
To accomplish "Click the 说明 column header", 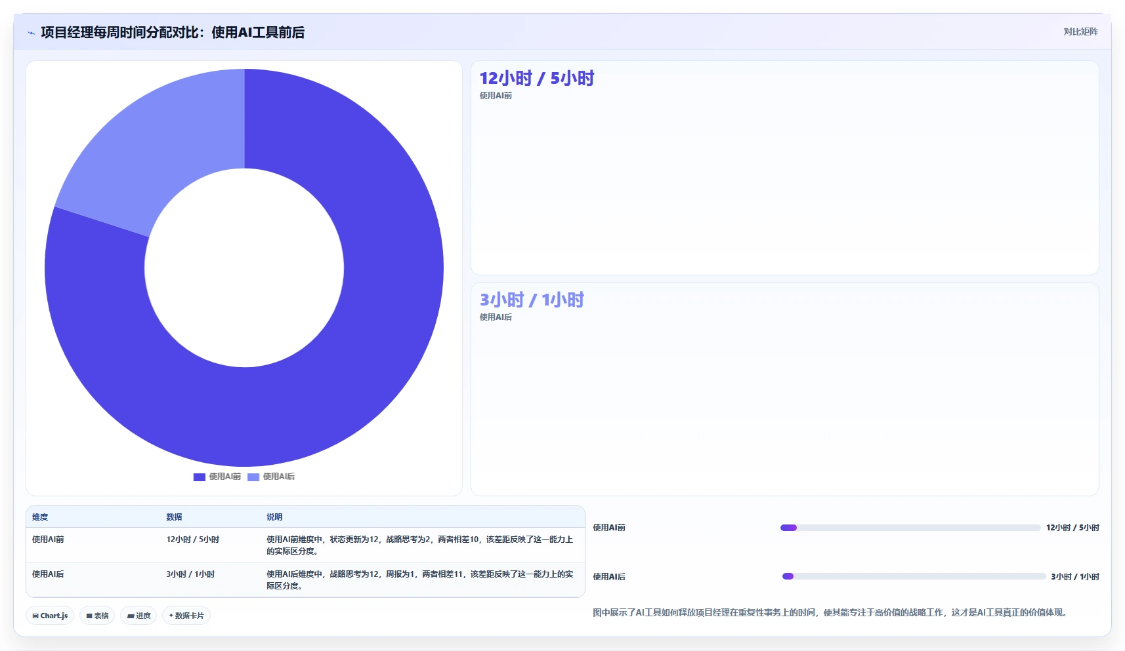I will pyautogui.click(x=274, y=517).
